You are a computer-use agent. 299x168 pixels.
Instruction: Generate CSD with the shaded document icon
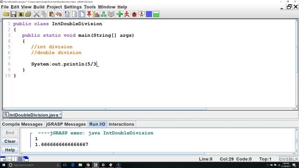[x=67, y=14]
